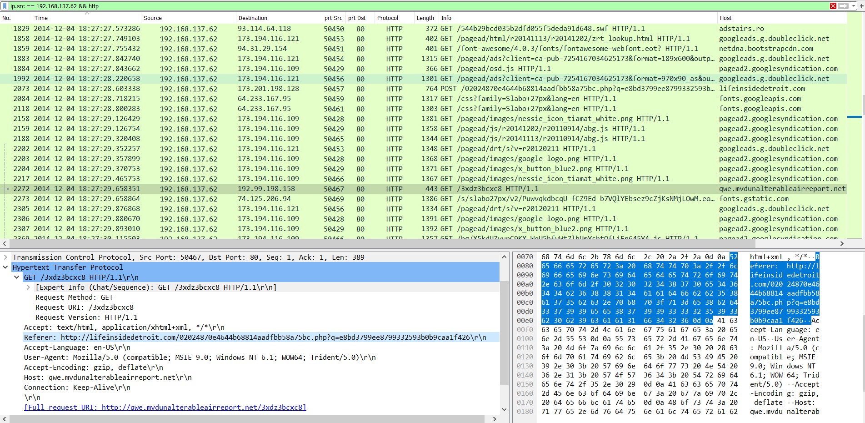865x423 pixels.
Task: Sort by the No. column header
Action: pyautogui.click(x=16, y=18)
